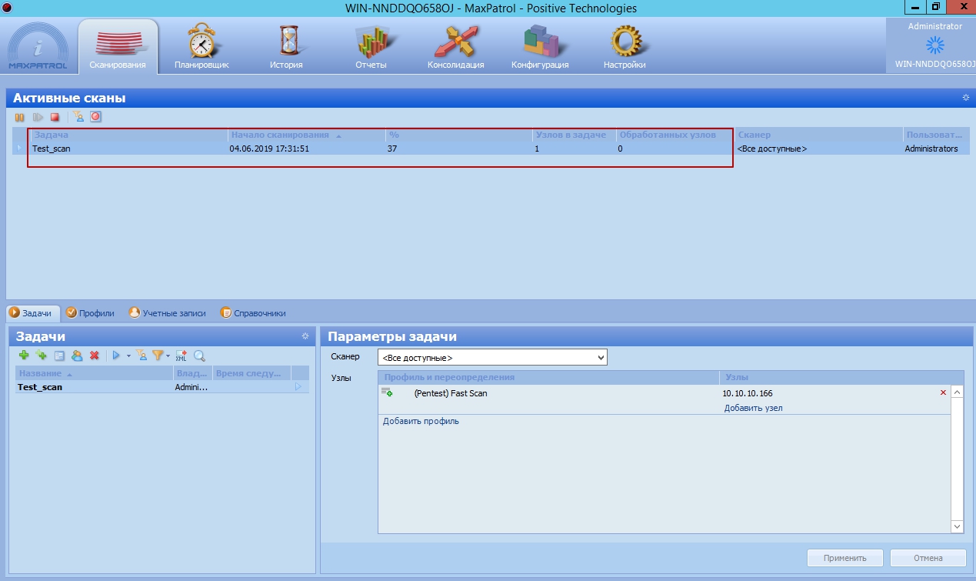Viewport: 976px width, 581px height.
Task: Click the Пользоват... column header
Action: pos(936,135)
